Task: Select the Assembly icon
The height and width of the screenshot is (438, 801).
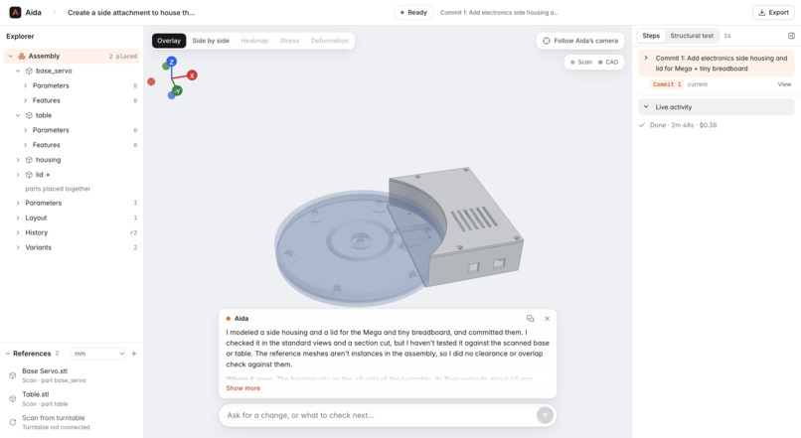Action: click(22, 57)
